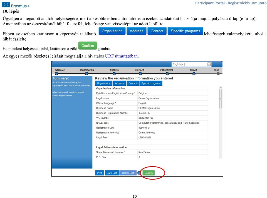
Task: Click the green Confirm button in the form
Action: 149,173
